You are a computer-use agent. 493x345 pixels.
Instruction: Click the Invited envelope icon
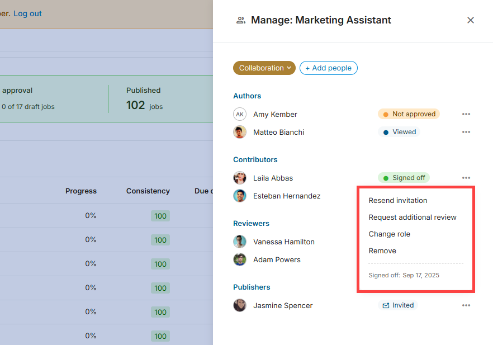pyautogui.click(x=386, y=305)
